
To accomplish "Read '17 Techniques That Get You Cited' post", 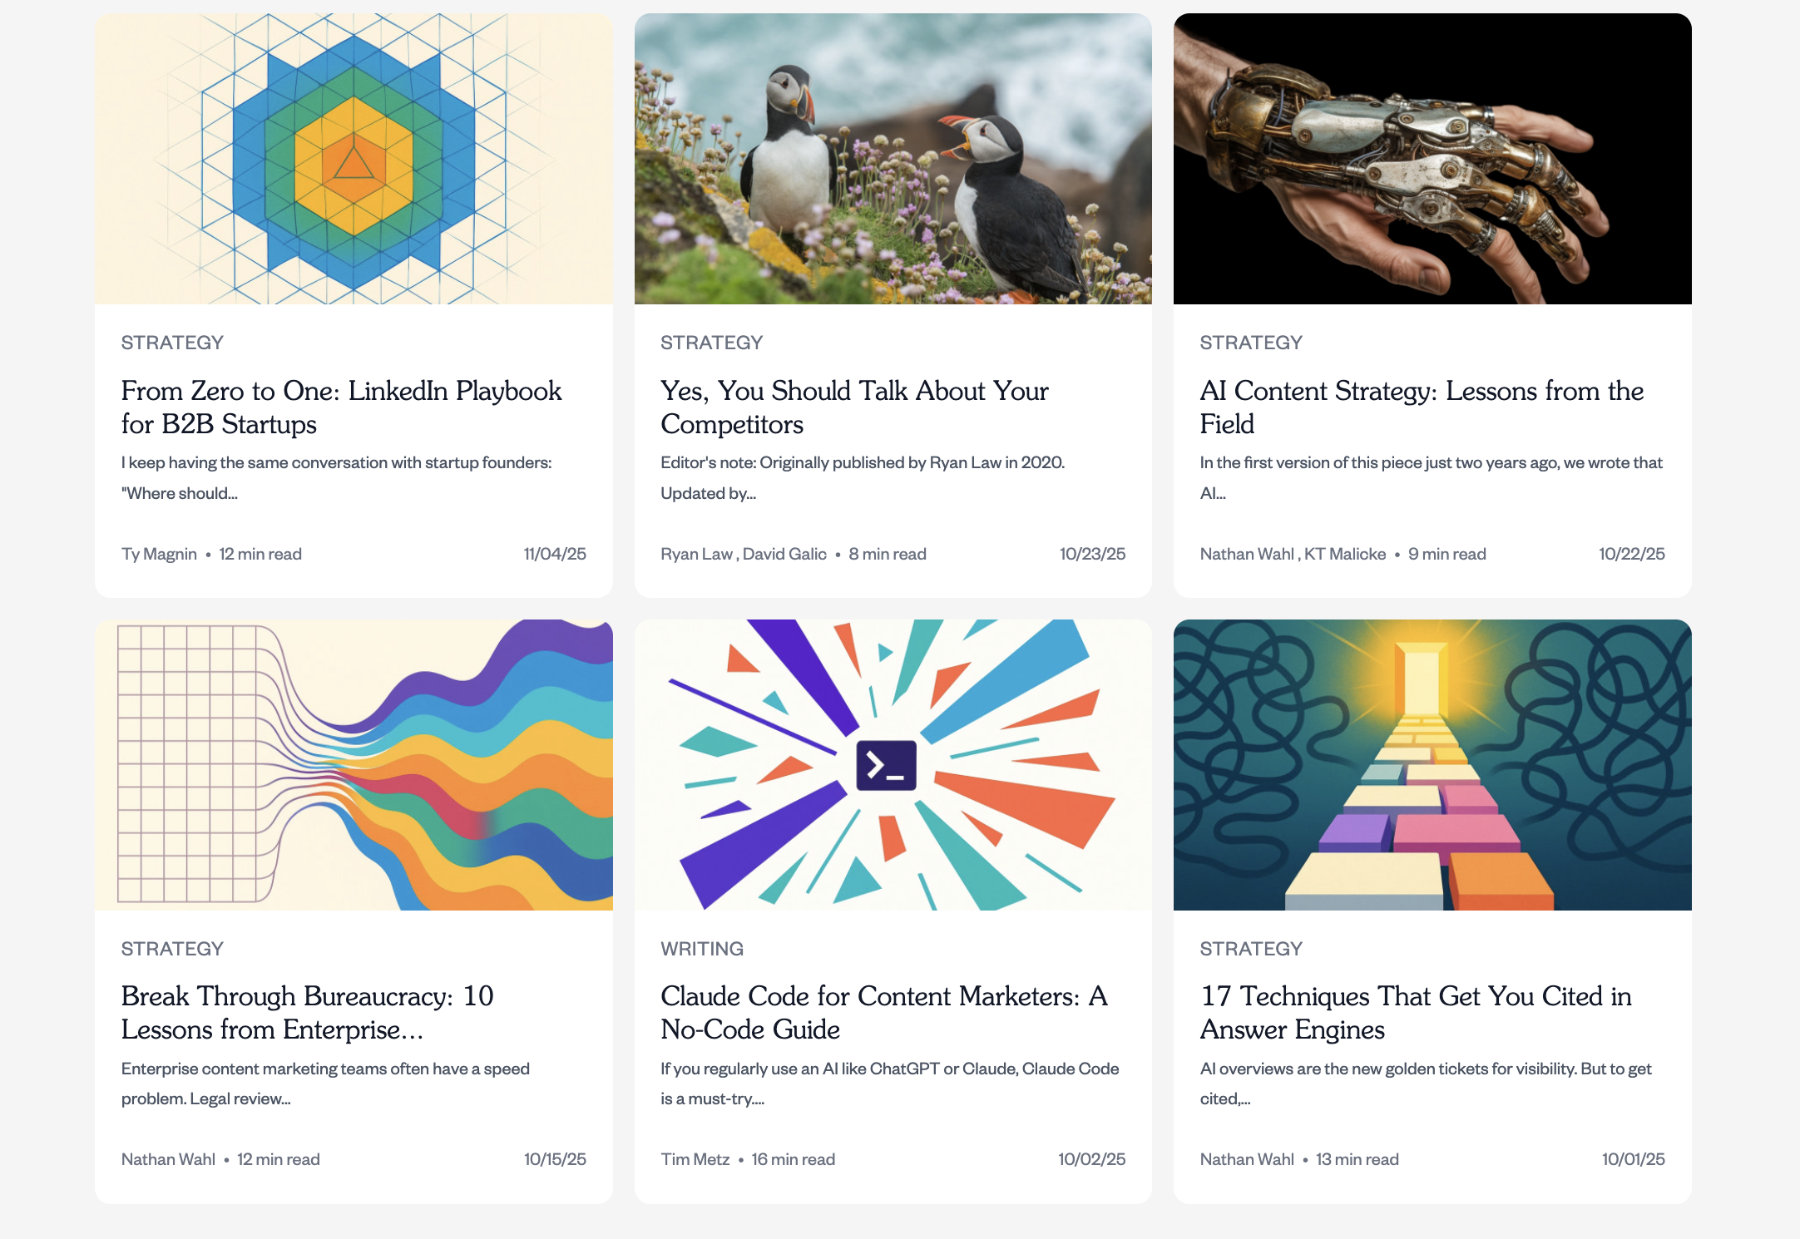I will (x=1415, y=1012).
